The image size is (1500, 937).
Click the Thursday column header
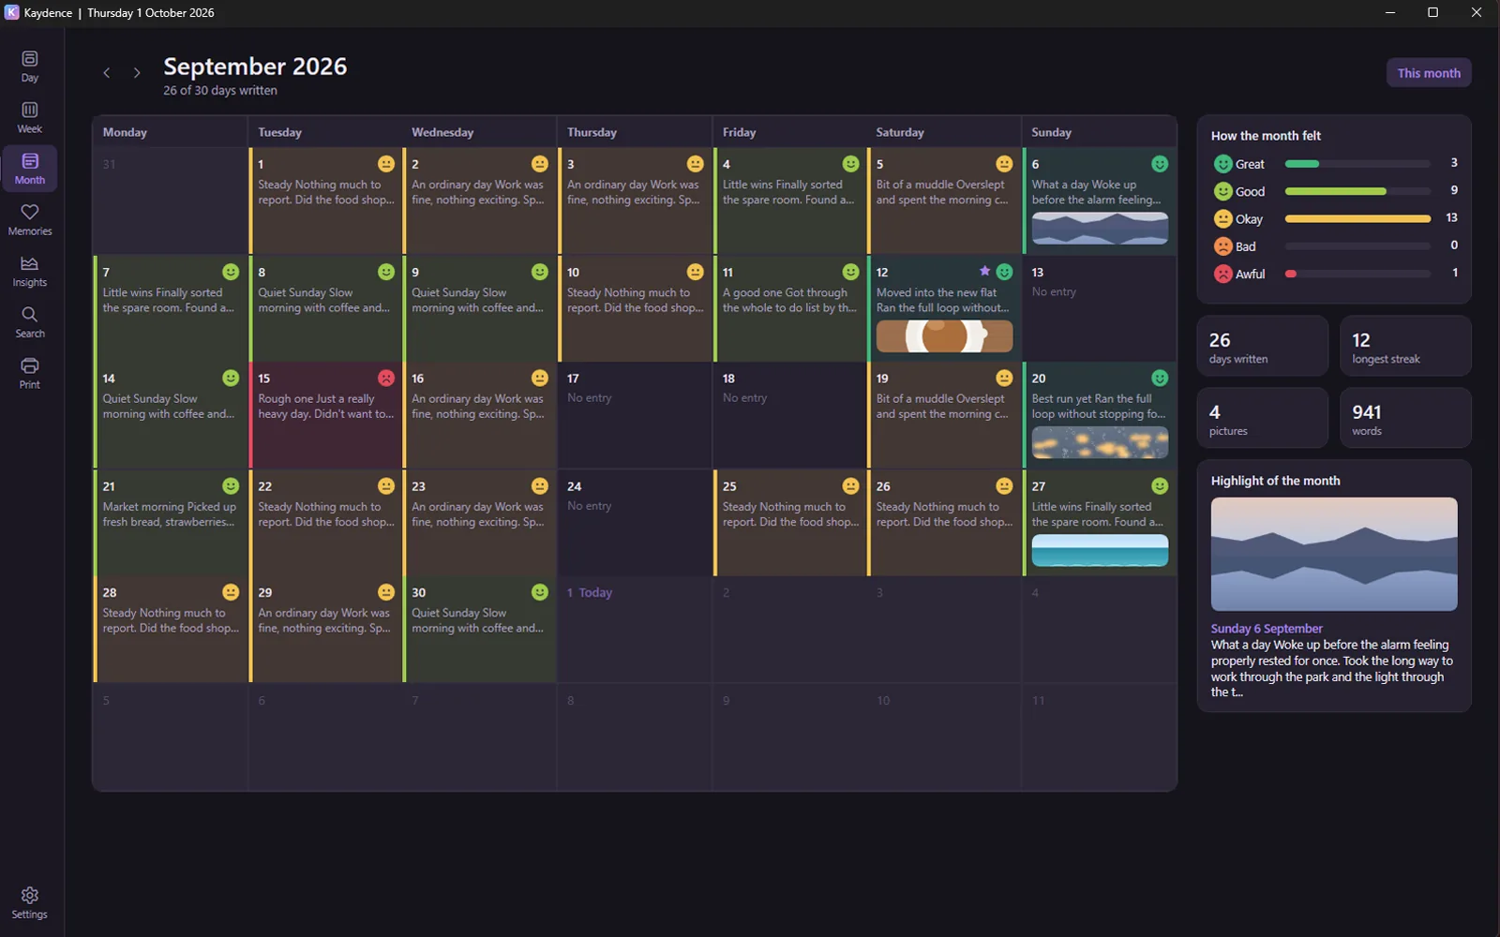coord(635,132)
